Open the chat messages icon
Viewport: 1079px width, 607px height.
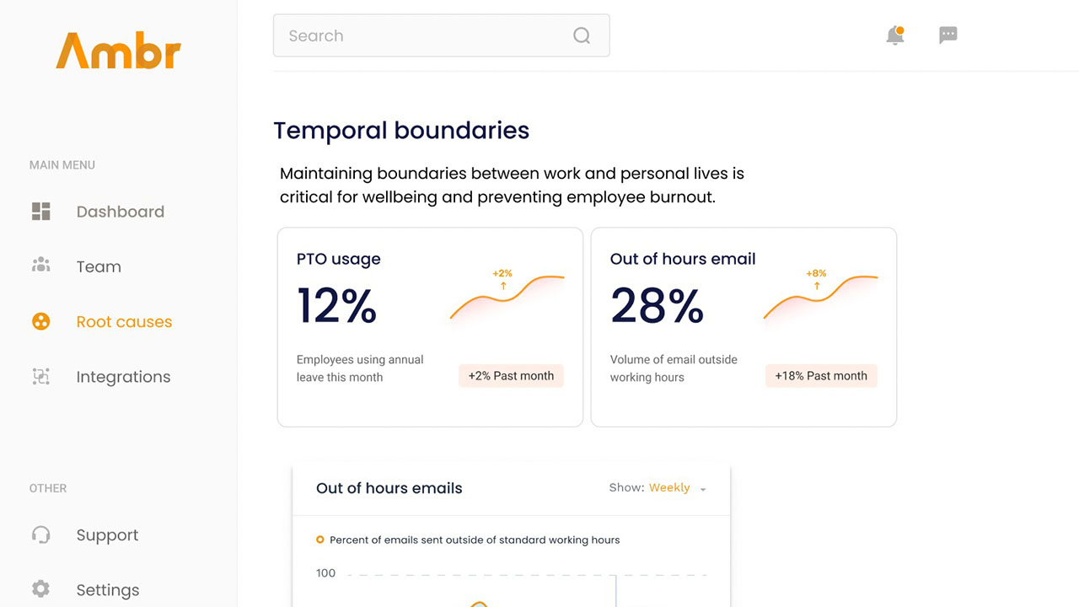[x=948, y=35]
